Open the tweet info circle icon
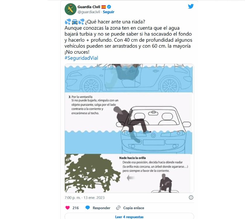The width and height of the screenshot is (245, 219). [191, 197]
